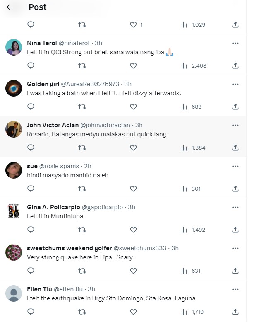Reply to Niña Terol's post
The height and width of the screenshot is (322, 254).
pyautogui.click(x=31, y=65)
